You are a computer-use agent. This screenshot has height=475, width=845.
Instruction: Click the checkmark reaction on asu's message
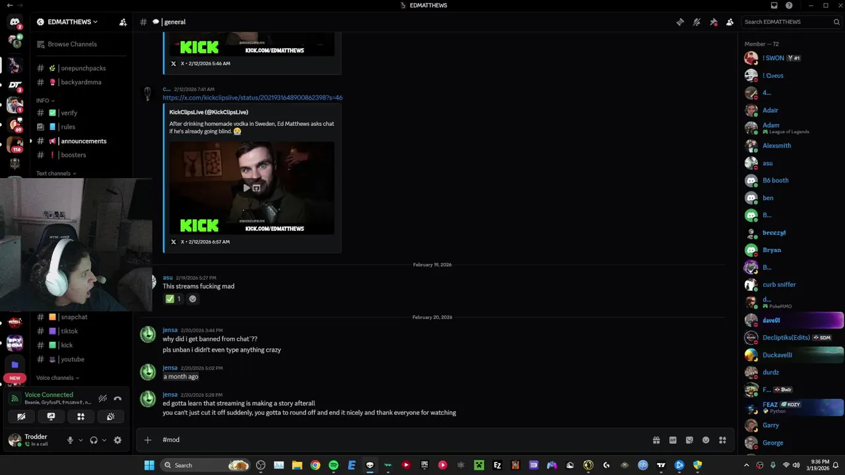point(174,299)
